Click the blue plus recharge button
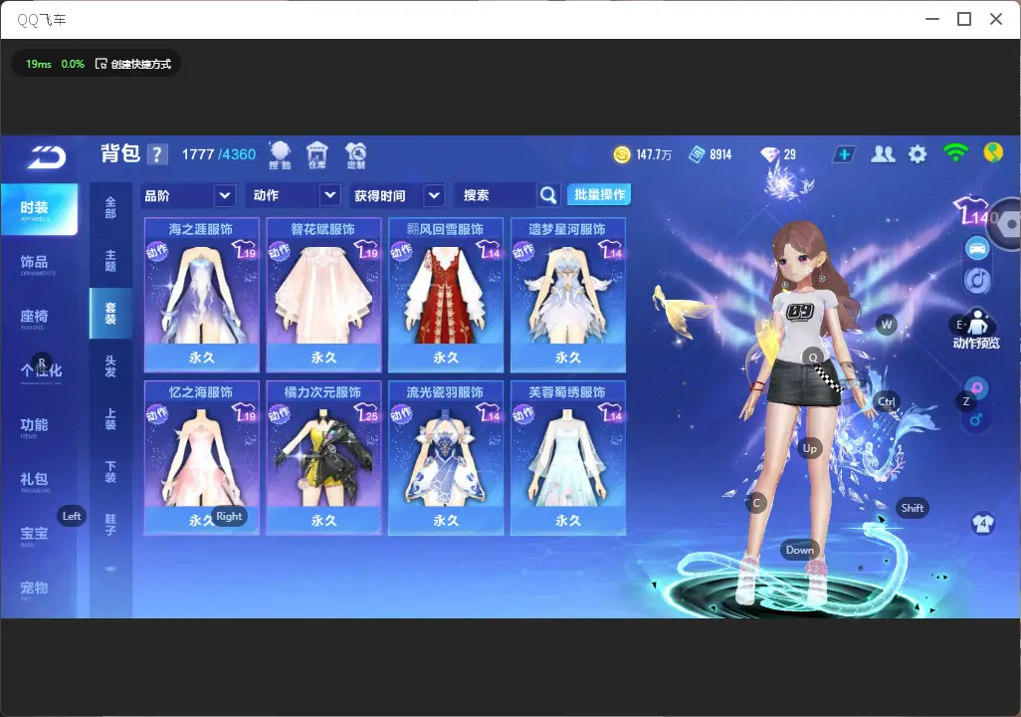The width and height of the screenshot is (1021, 717). coord(844,154)
